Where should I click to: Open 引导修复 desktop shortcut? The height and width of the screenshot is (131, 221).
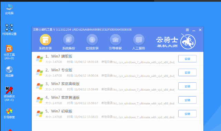9,113
